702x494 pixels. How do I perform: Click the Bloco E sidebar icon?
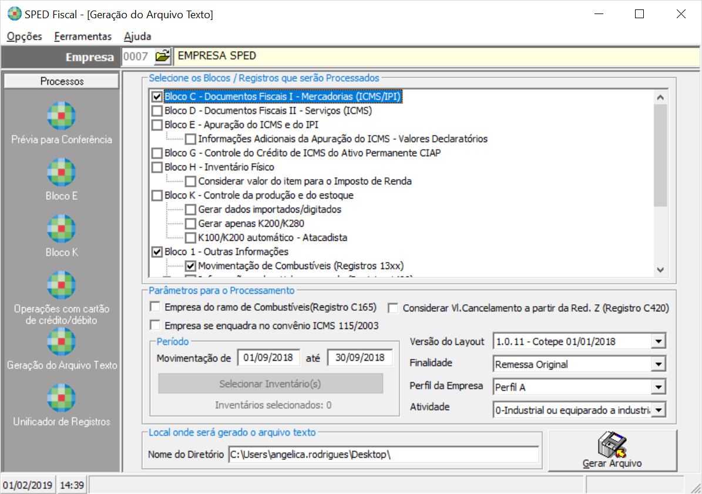[62, 173]
